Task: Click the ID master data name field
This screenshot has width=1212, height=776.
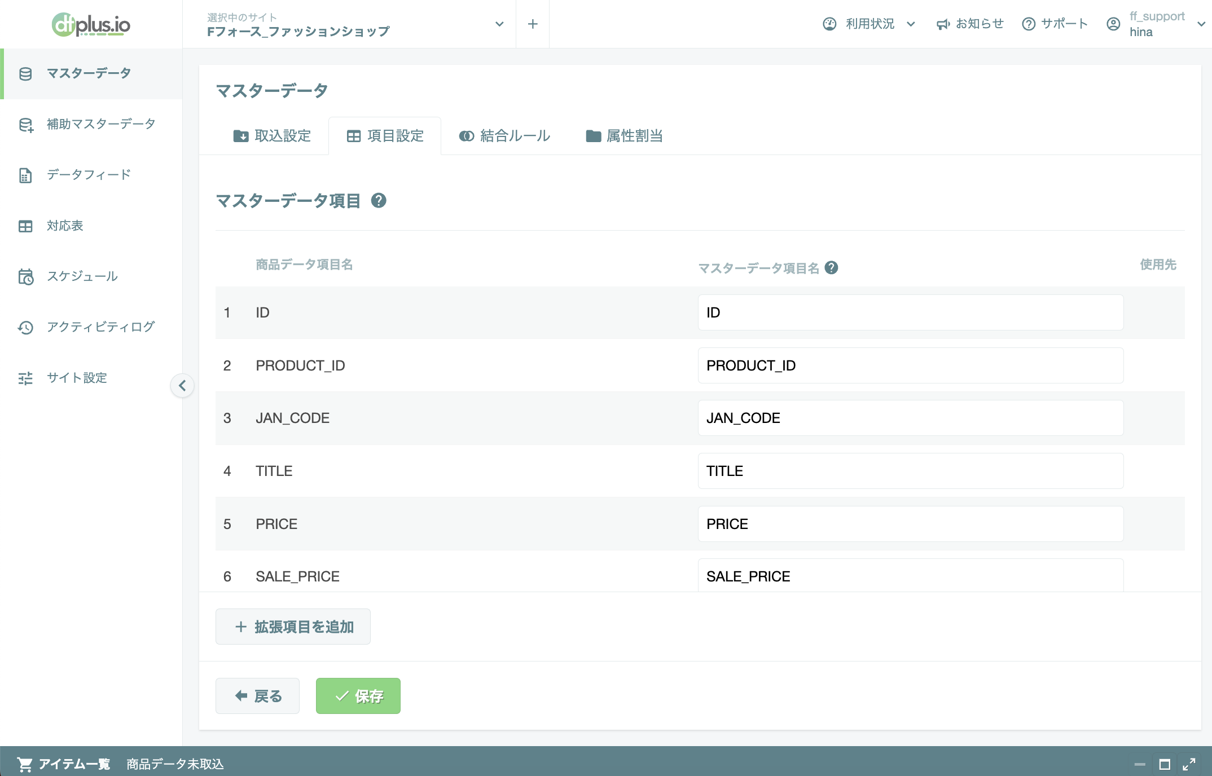Action: click(911, 312)
